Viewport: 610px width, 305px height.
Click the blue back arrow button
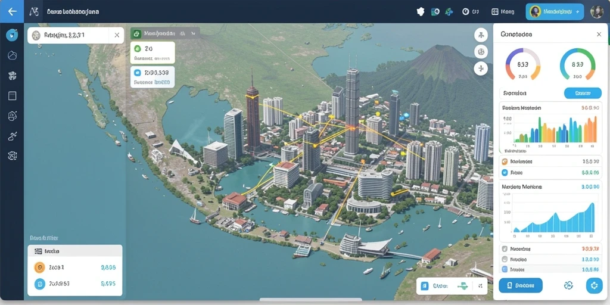point(12,11)
